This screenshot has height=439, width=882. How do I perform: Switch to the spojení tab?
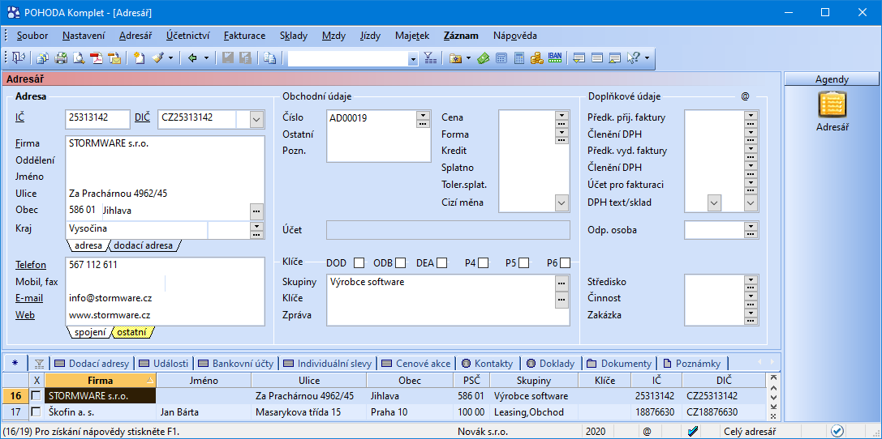click(90, 332)
